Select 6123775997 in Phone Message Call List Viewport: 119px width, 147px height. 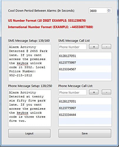click(x=85, y=108)
